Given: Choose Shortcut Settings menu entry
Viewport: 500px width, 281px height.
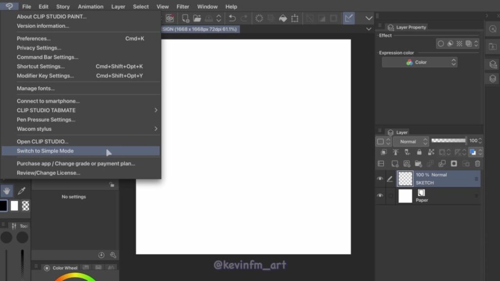Looking at the screenshot, I should coord(81,66).
